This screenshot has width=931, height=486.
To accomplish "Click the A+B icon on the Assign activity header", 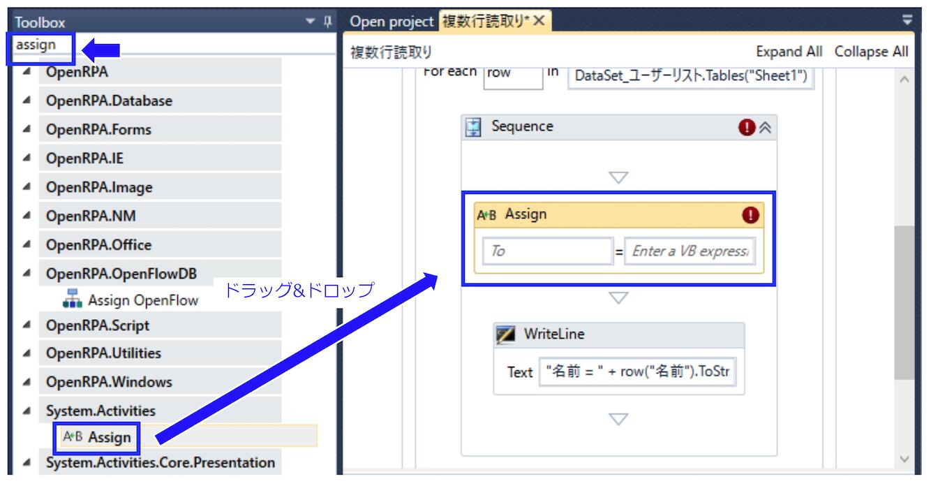I will [489, 214].
